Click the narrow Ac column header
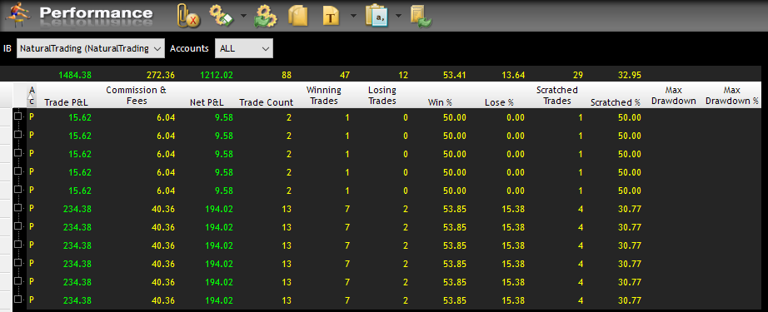The image size is (768, 312). [x=32, y=96]
